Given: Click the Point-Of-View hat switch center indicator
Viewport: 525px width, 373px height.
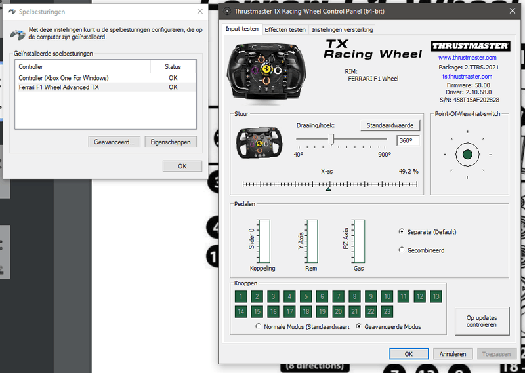Looking at the screenshot, I should [467, 155].
